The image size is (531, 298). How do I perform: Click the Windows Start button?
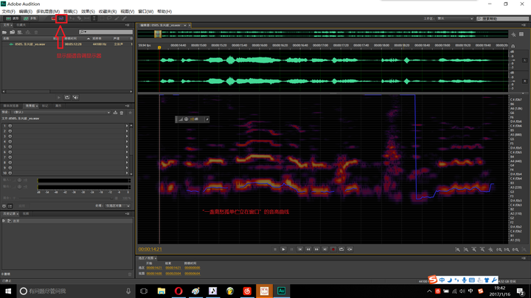point(8,291)
